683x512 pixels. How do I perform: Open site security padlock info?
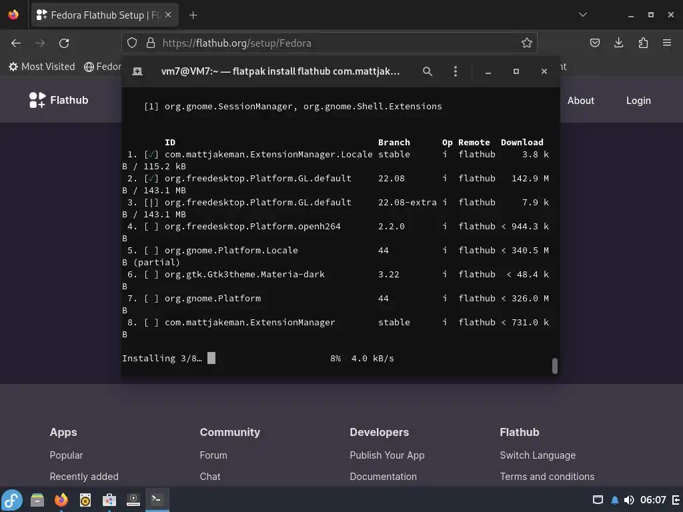click(151, 43)
